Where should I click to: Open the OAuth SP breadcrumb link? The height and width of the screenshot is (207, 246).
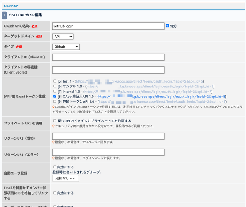coord(11,6)
